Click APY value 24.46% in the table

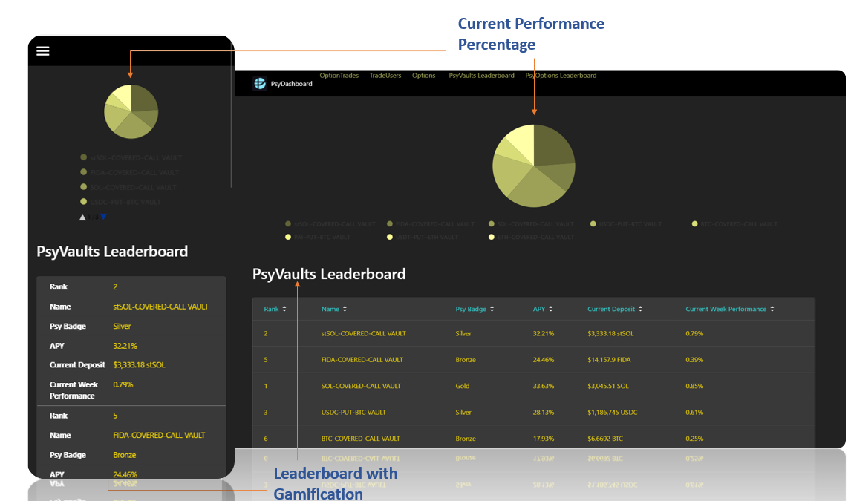[x=544, y=359]
